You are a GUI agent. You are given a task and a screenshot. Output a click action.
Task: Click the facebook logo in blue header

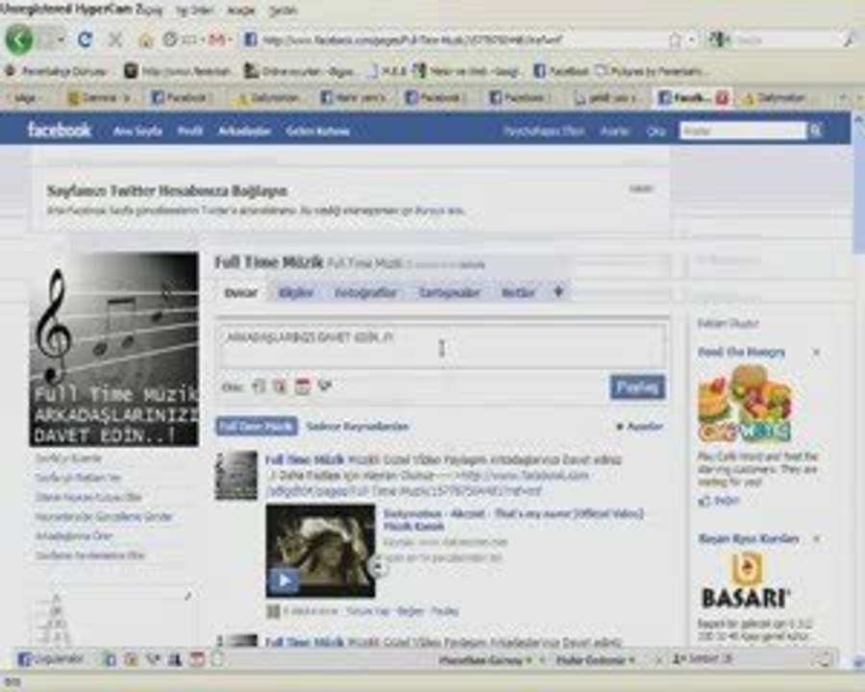pyautogui.click(x=60, y=131)
